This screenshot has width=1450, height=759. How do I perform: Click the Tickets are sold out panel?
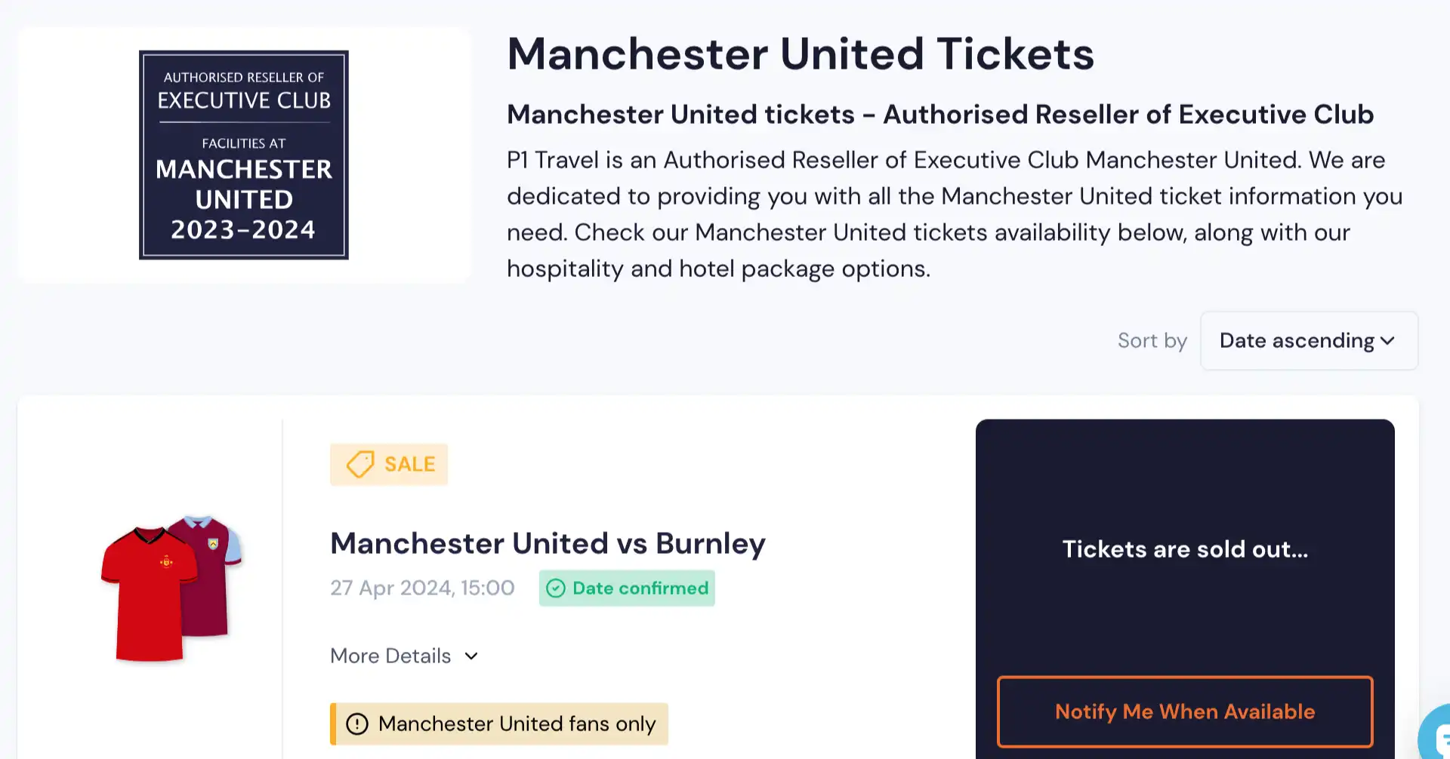click(1185, 549)
